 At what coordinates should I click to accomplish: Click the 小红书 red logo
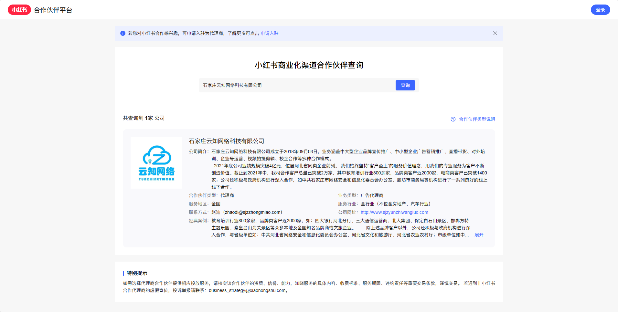(19, 10)
